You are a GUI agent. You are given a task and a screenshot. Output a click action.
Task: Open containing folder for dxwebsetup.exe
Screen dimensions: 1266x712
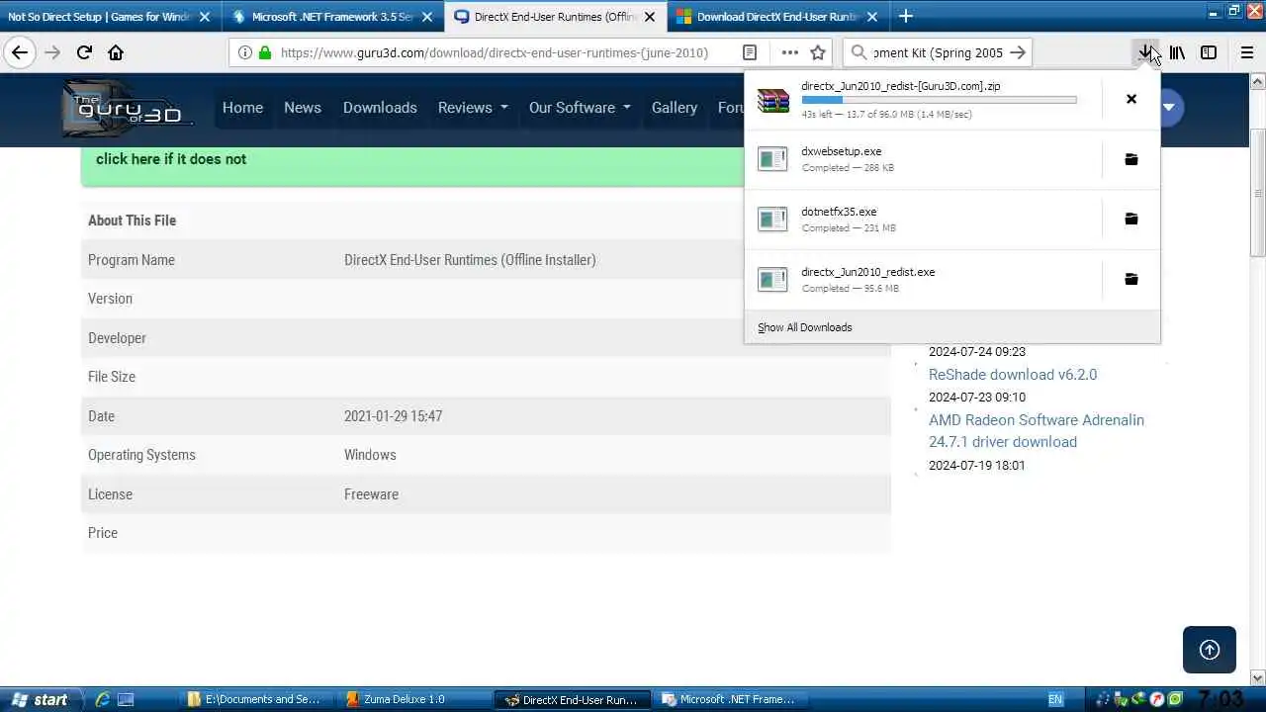1131,159
